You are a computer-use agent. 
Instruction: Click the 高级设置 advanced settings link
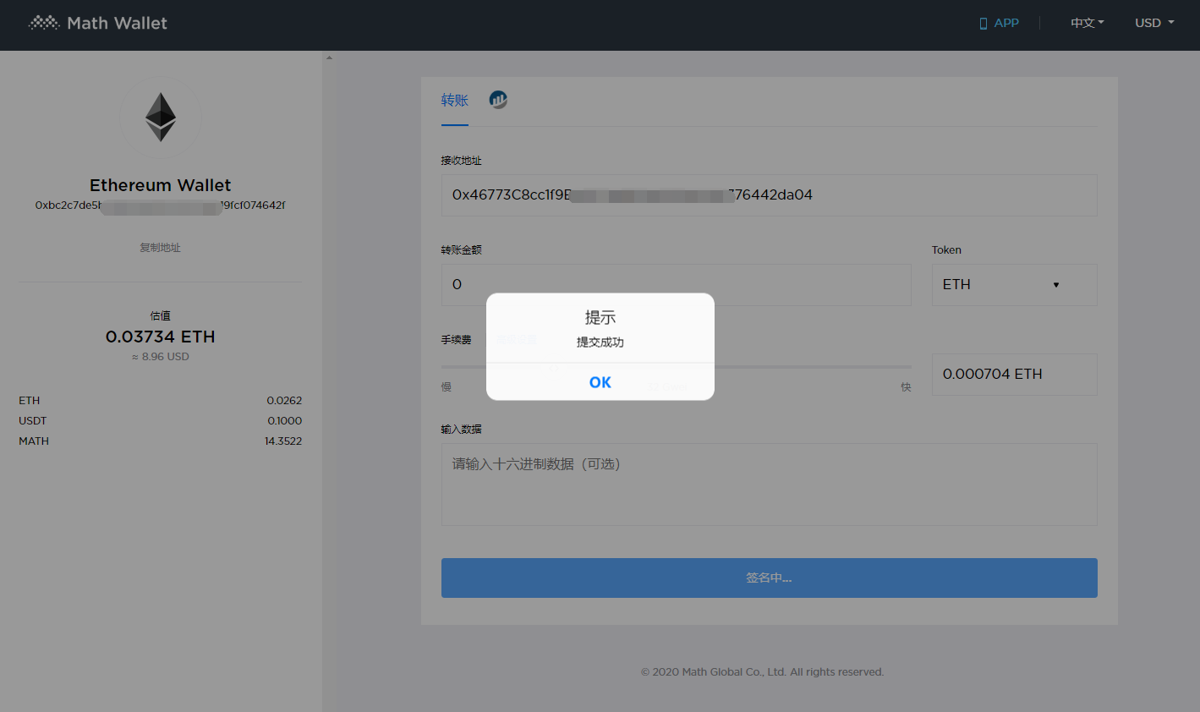click(516, 339)
